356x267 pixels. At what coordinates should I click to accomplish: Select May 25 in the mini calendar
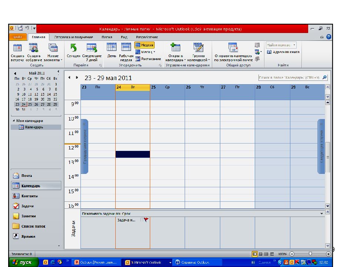(x=30, y=105)
